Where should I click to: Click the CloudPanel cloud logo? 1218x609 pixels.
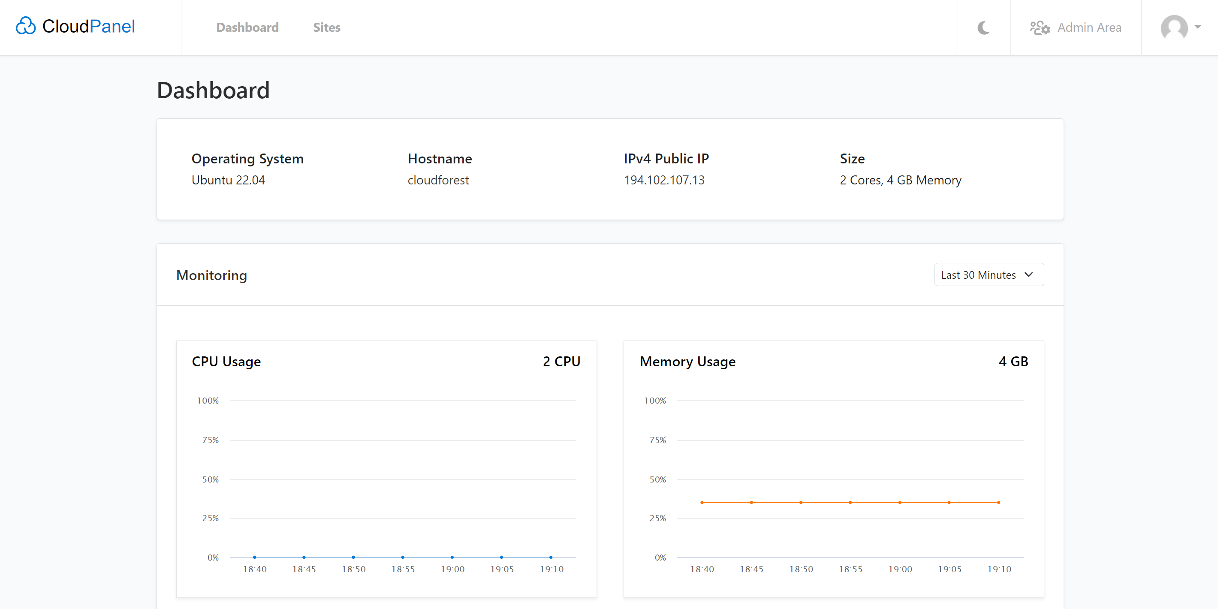pyautogui.click(x=26, y=26)
